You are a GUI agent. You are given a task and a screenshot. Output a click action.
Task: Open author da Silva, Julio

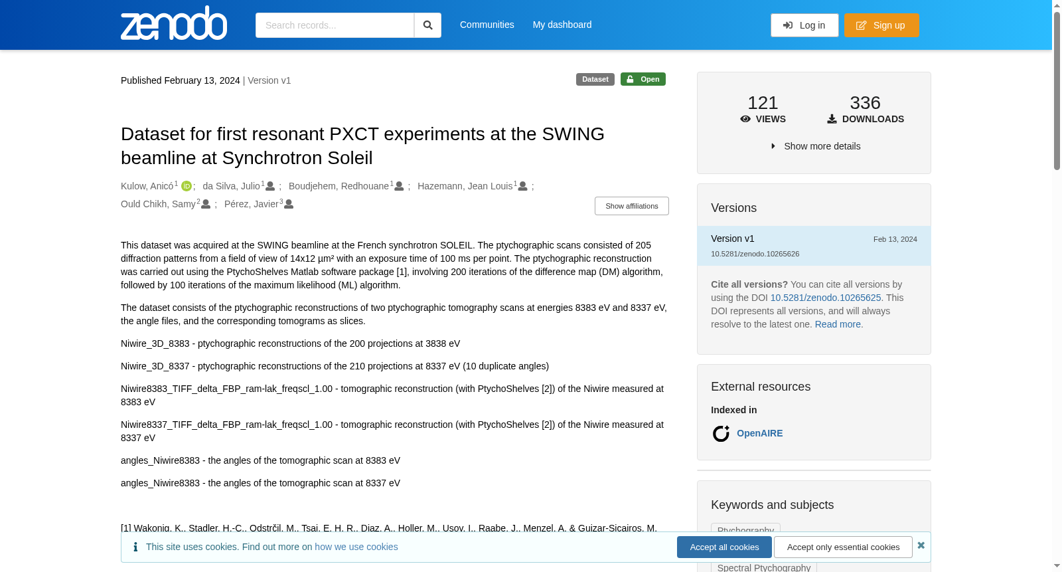point(232,186)
